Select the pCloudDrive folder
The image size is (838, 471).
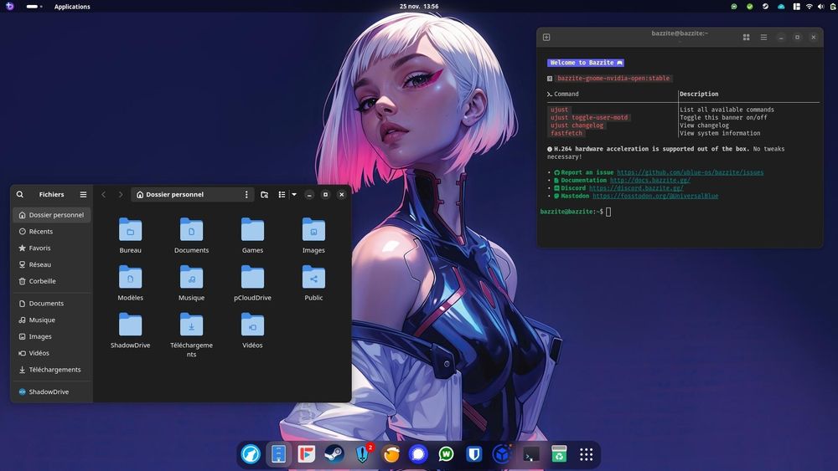(252, 283)
